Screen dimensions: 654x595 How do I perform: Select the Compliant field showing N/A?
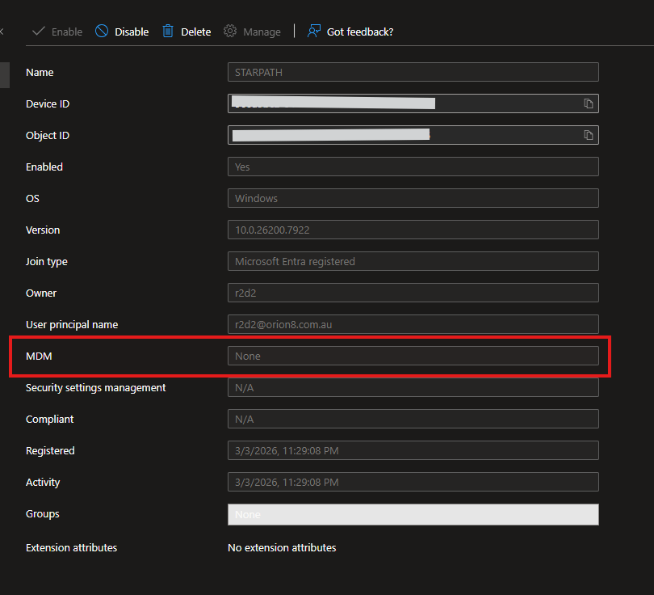pos(413,419)
